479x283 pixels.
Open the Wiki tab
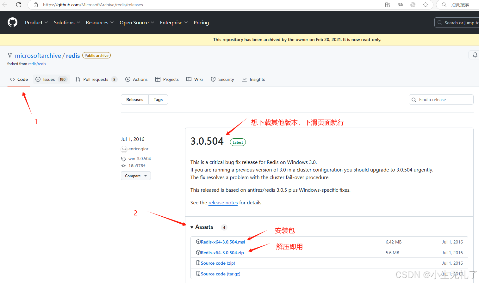tap(195, 79)
